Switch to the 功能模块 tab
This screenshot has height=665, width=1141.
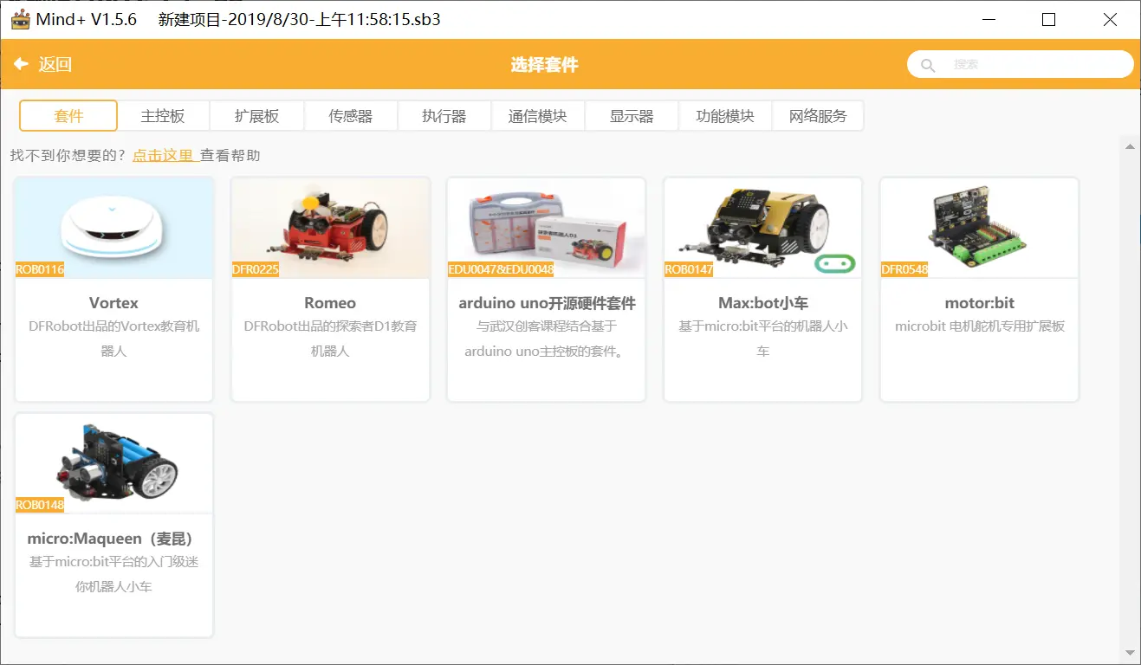[x=724, y=116]
